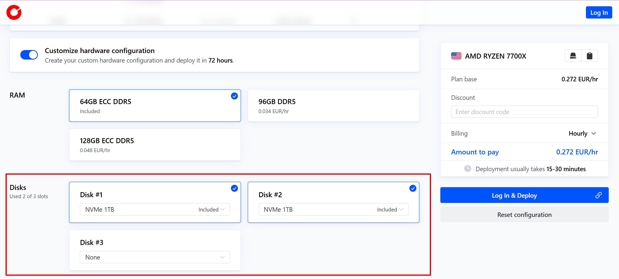Select the 96GB DDR5 RAM option
Image resolution: width=619 pixels, height=279 pixels.
[333, 106]
